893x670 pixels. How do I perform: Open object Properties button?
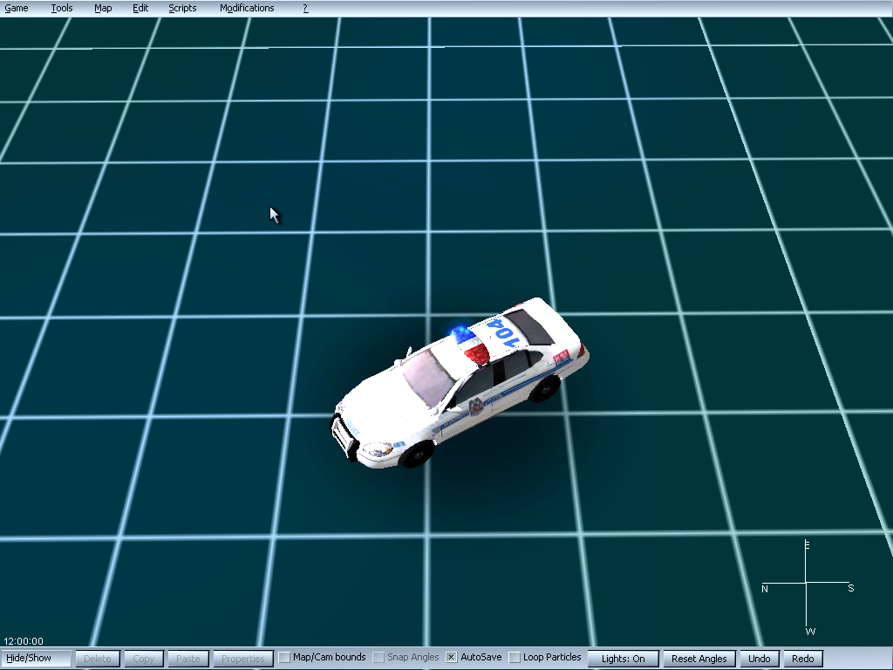[242, 658]
